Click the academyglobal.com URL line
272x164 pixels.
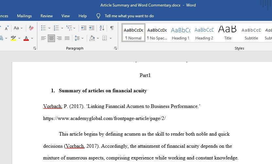click(104, 118)
